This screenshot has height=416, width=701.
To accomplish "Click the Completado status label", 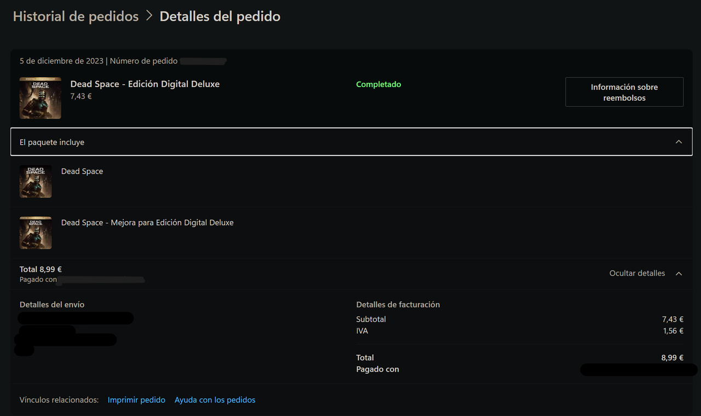I will coord(378,84).
